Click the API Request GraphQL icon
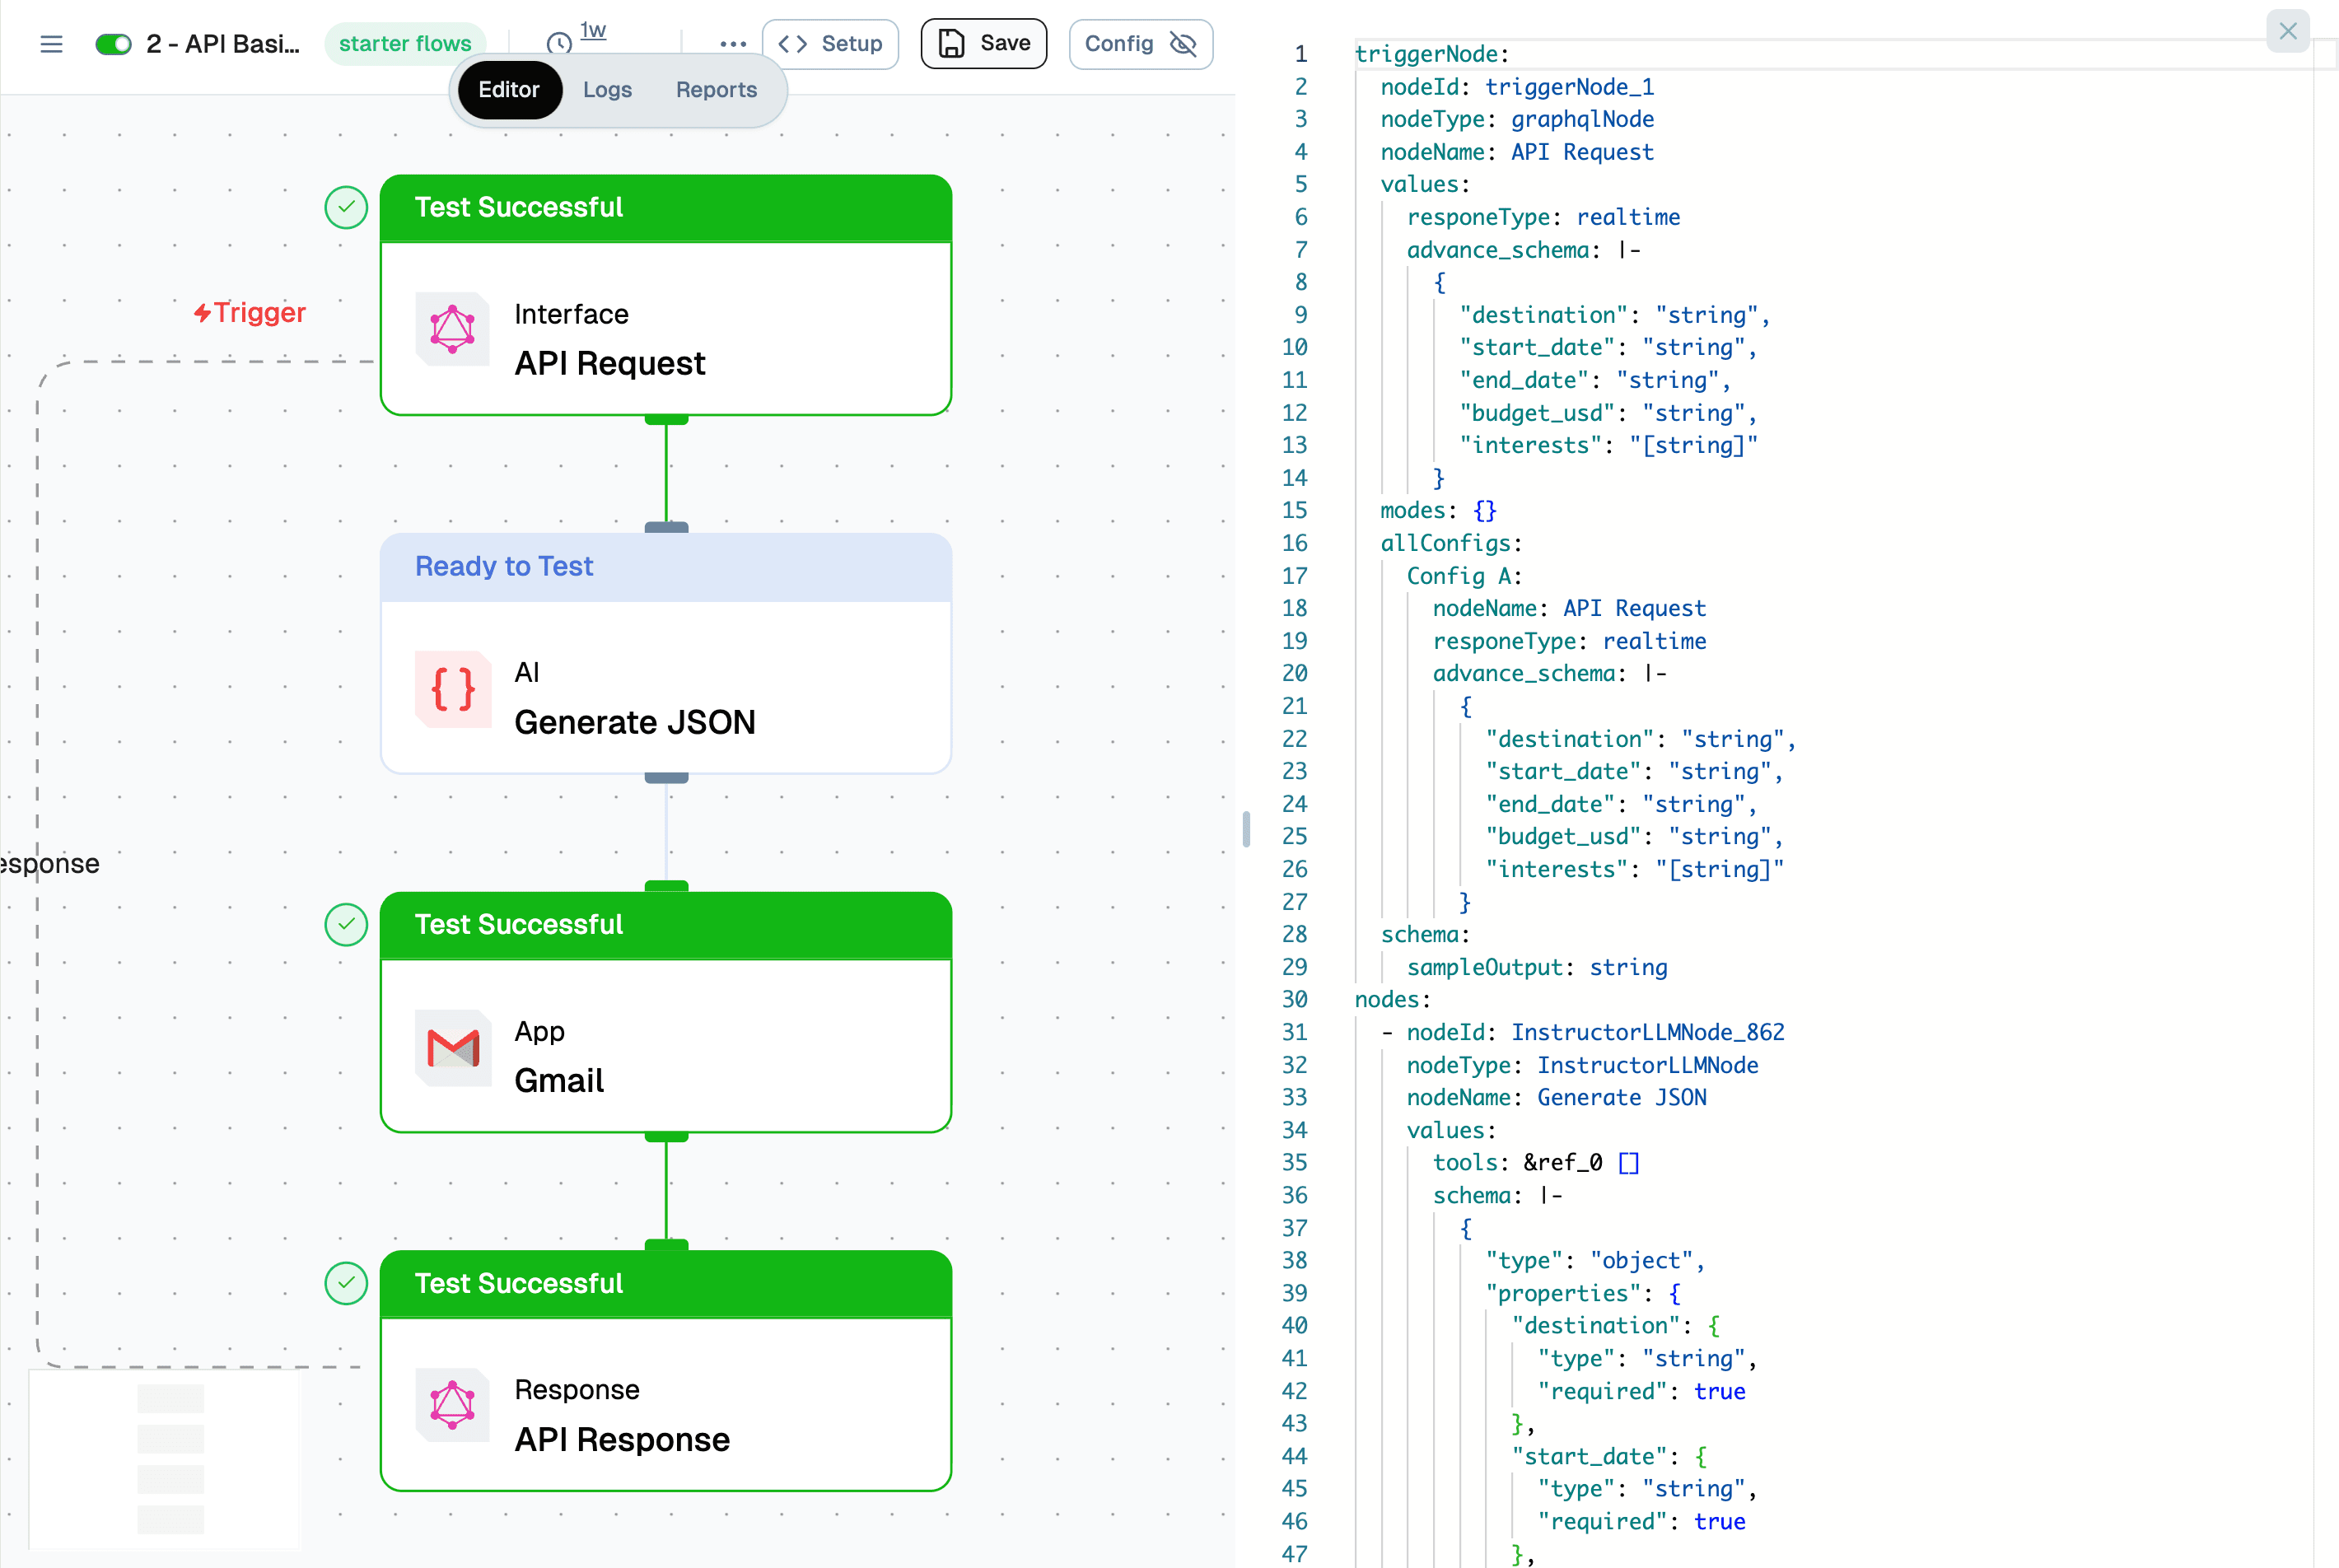The height and width of the screenshot is (1568, 2339). (x=452, y=329)
